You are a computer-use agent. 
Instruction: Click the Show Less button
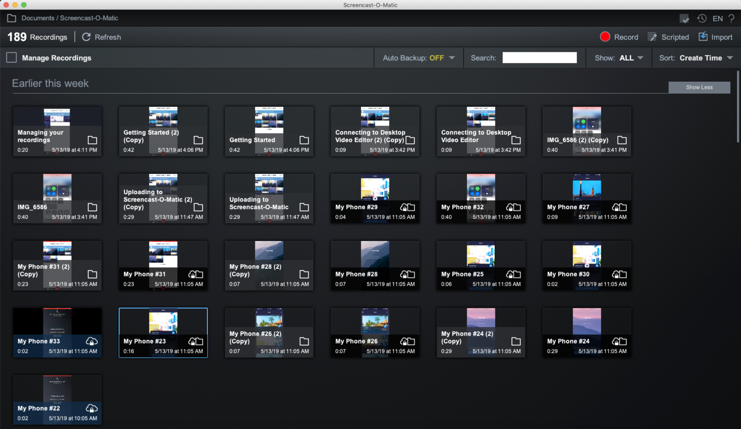699,87
